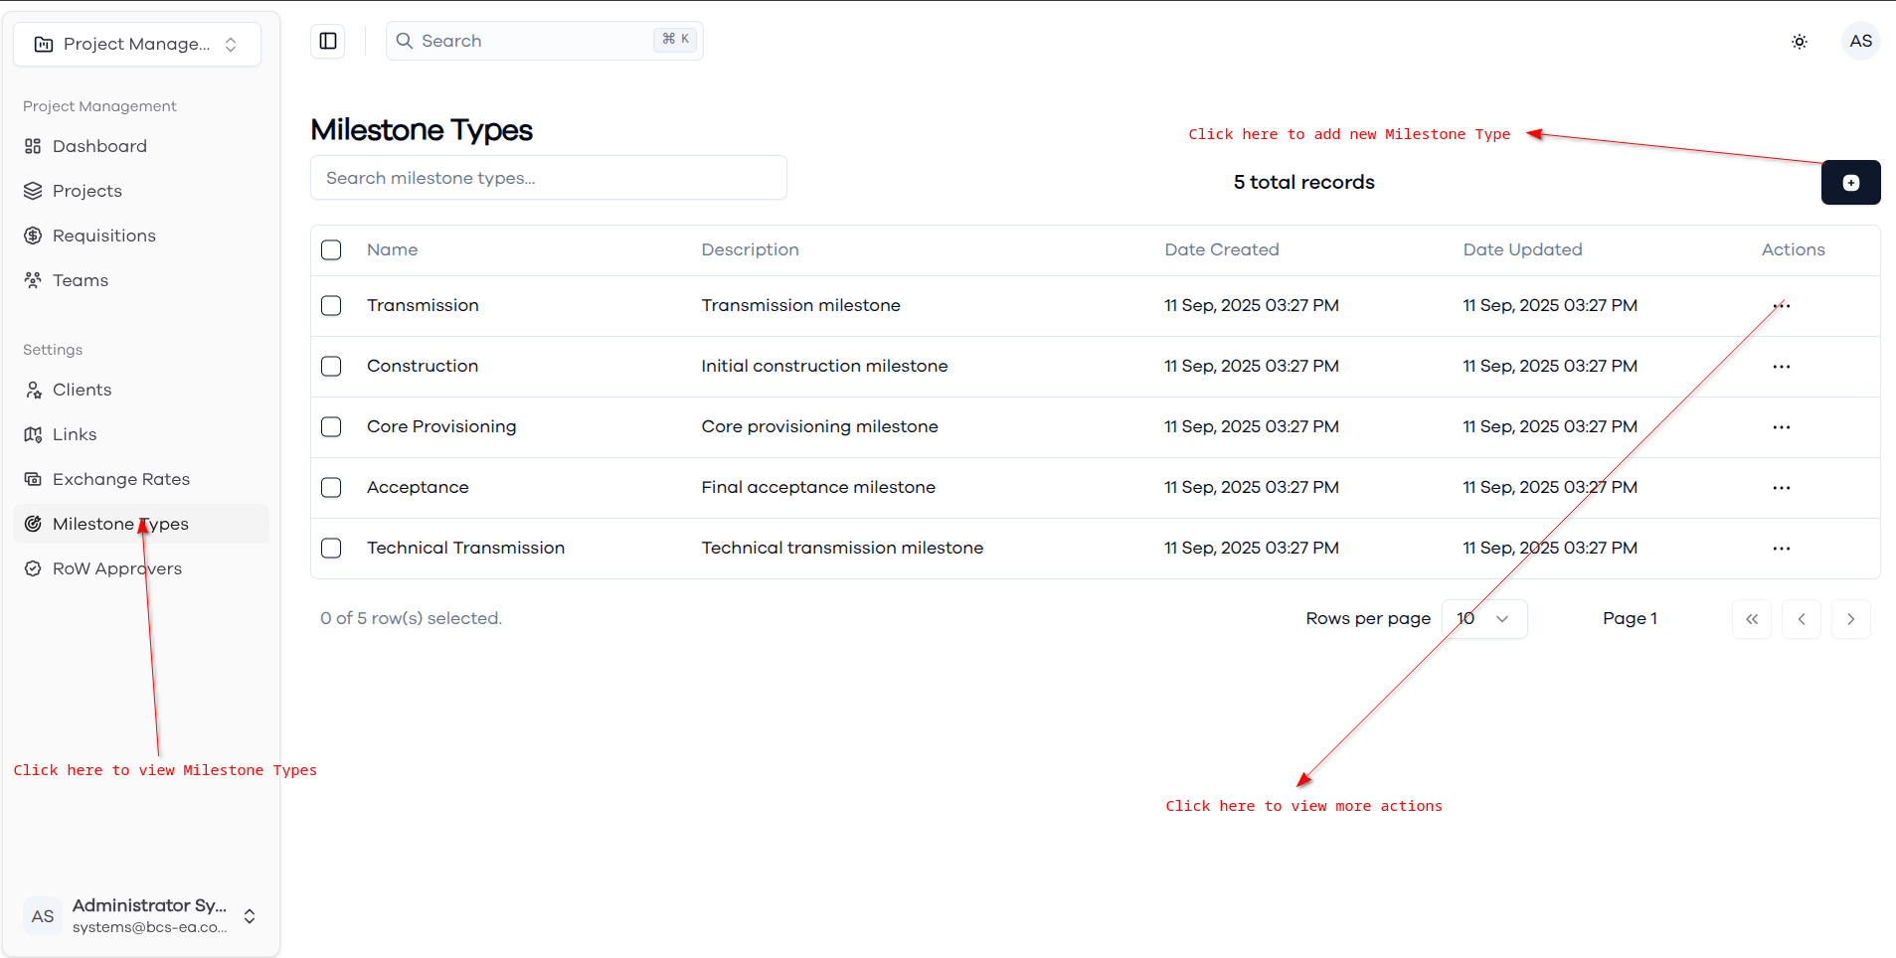The height and width of the screenshot is (958, 1896).
Task: Open actions menu for Technical Transmission row
Action: coord(1782,549)
